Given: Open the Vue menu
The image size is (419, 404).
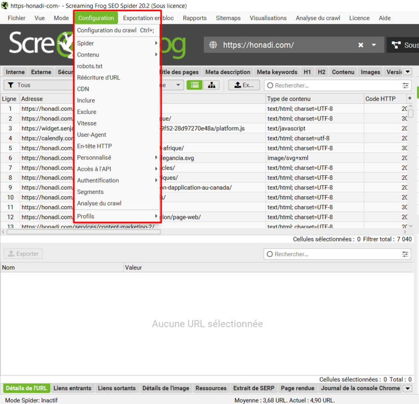Looking at the screenshot, I should click(x=40, y=18).
